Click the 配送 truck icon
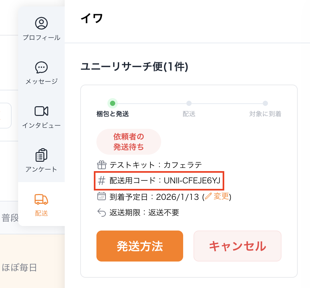The height and width of the screenshot is (288, 310). tap(41, 199)
